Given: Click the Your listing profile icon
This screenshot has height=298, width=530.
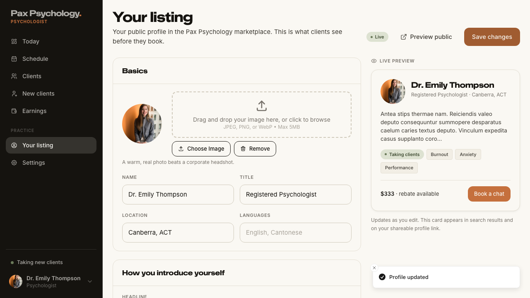Looking at the screenshot, I should click(14, 145).
